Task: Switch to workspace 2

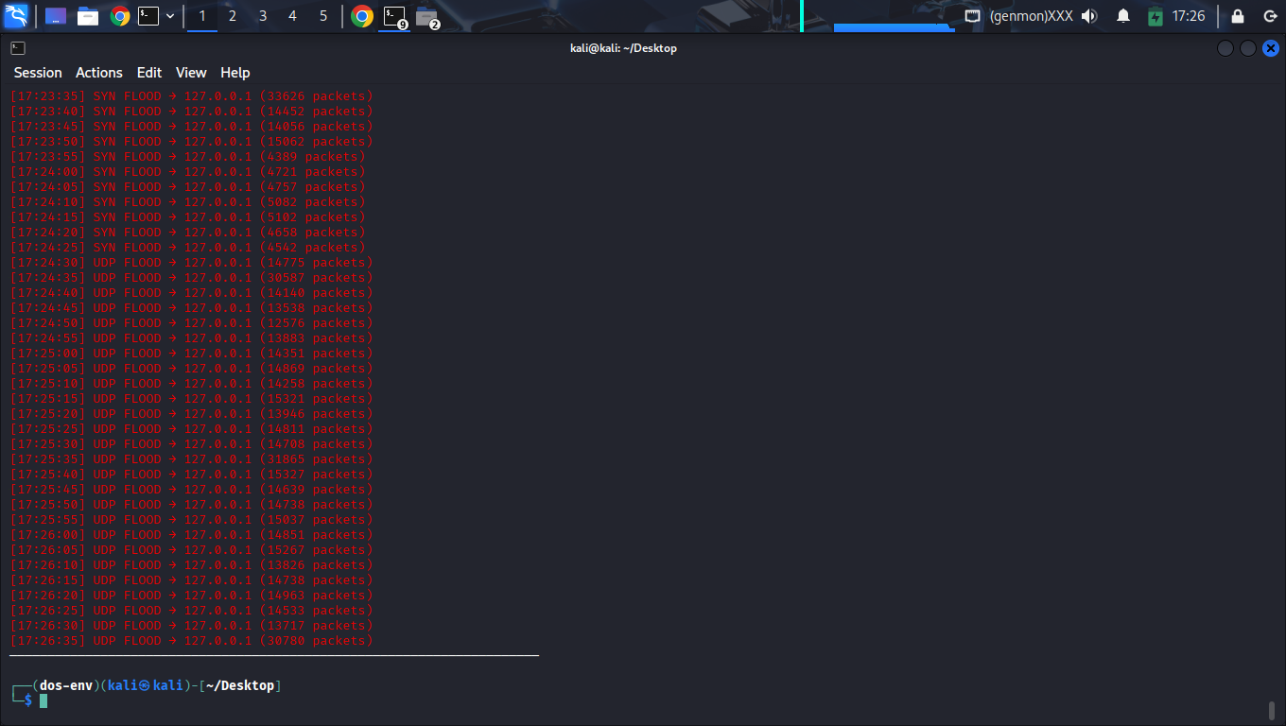Action: 233,16
